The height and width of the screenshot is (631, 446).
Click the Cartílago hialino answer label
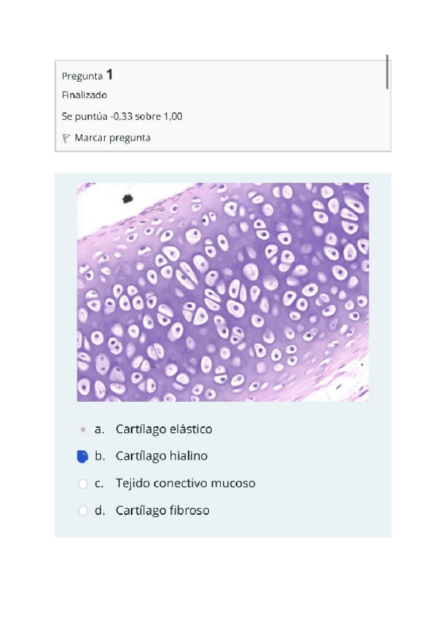point(161,456)
